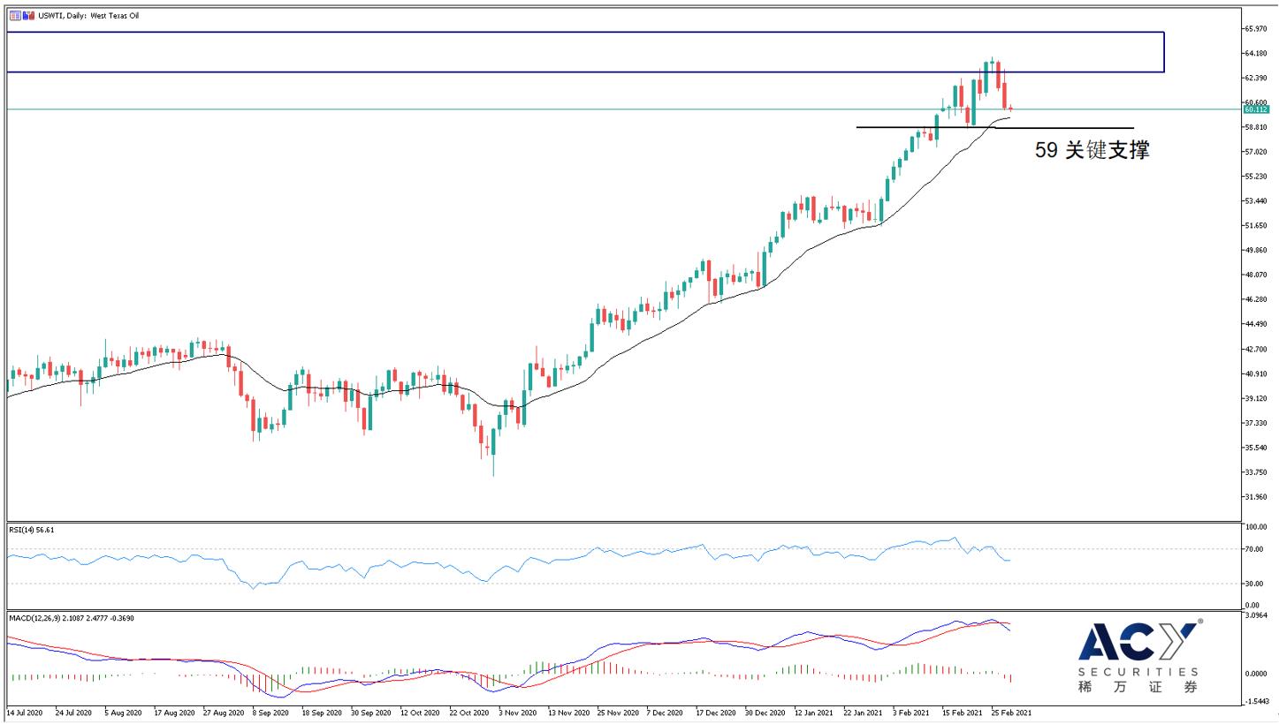
Task: Click the '17 Dec 2020' date label
Action: click(714, 712)
